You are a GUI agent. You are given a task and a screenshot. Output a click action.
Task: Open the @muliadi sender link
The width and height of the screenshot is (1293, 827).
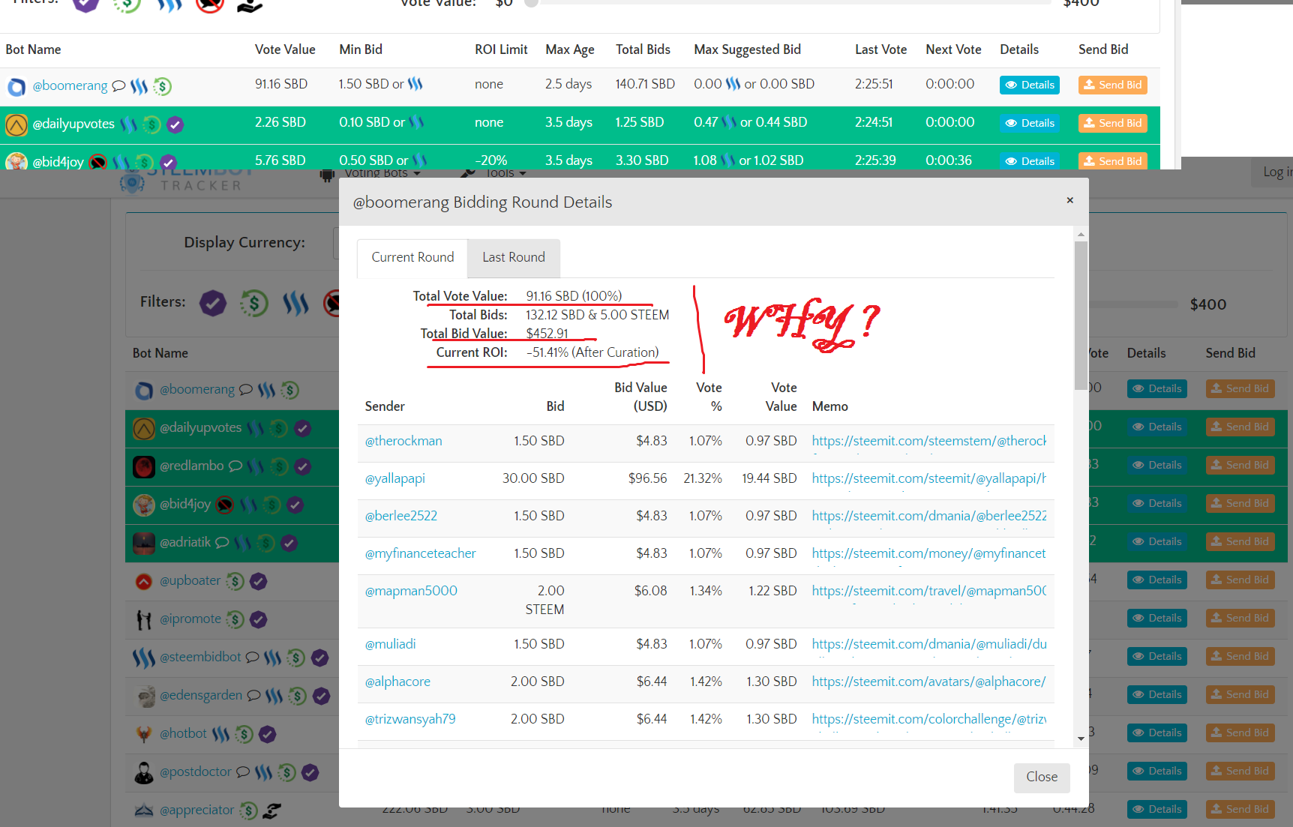coord(390,644)
